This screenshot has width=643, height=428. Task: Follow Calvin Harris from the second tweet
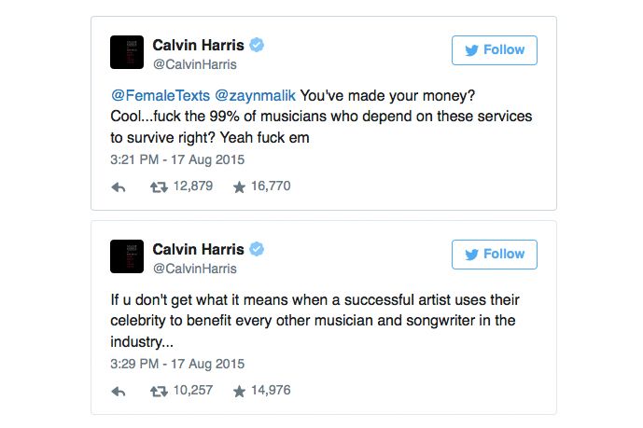(494, 255)
